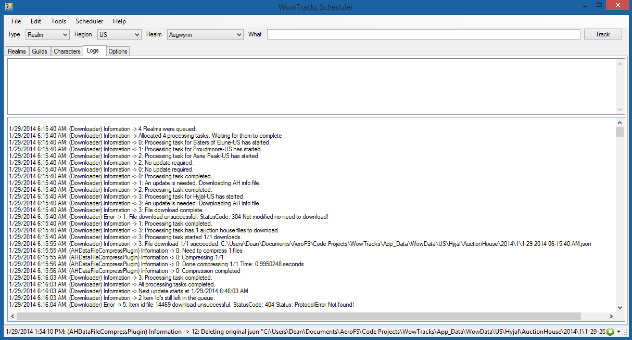Select the '0: Compressing 1/1' log line

117,257
